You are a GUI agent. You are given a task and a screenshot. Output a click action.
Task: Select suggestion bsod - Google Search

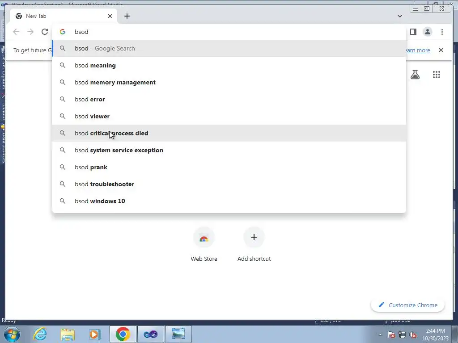(229, 48)
